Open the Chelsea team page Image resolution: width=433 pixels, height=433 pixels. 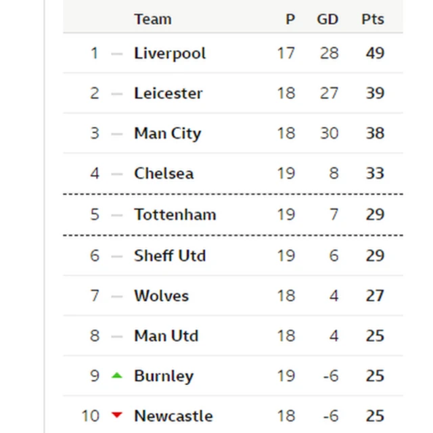(164, 173)
